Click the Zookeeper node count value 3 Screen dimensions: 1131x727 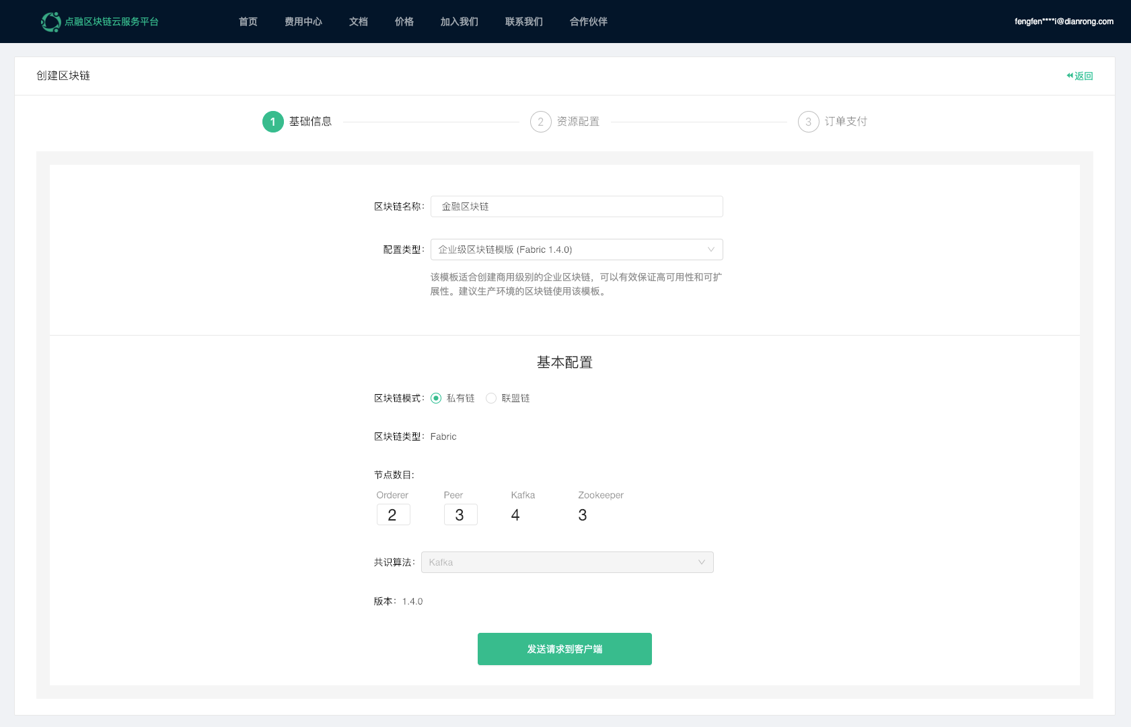click(583, 515)
